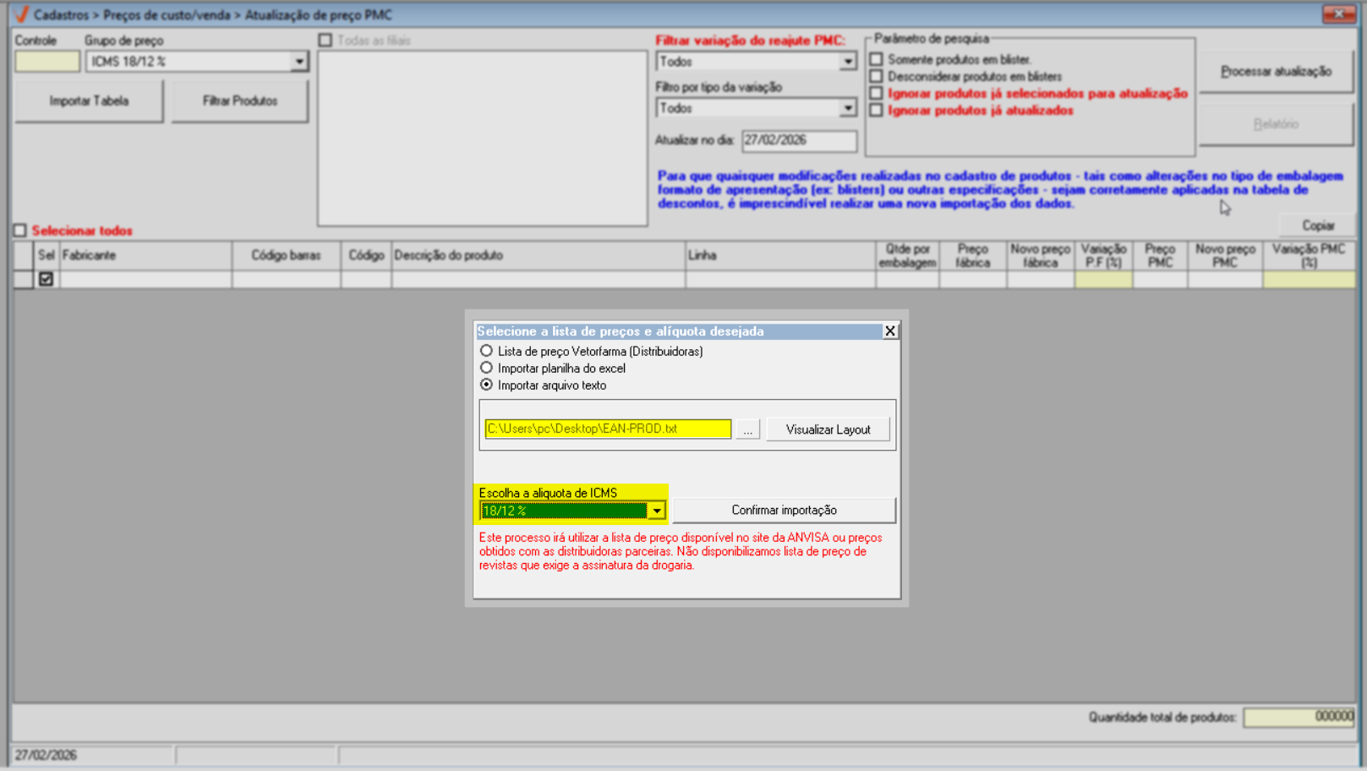Toggle the Selecionar todos checkbox
Image resolution: width=1367 pixels, height=771 pixels.
(20, 230)
